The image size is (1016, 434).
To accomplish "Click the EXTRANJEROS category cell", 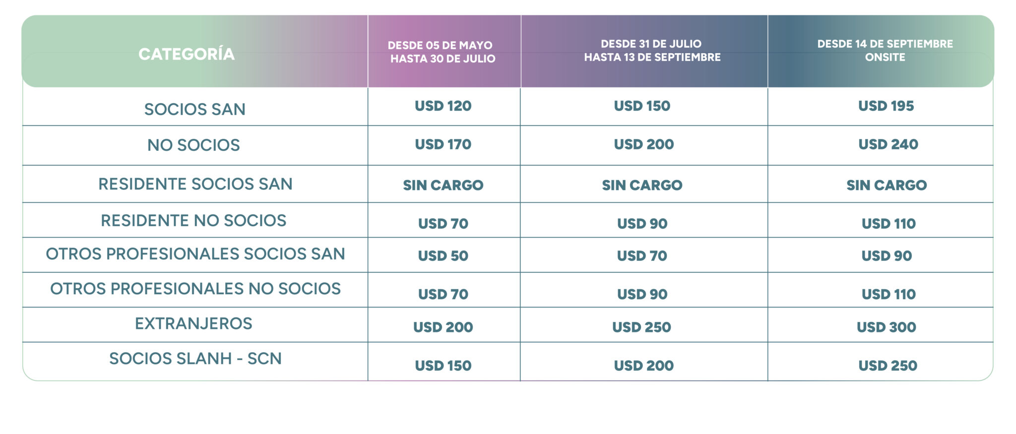I will (x=193, y=323).
